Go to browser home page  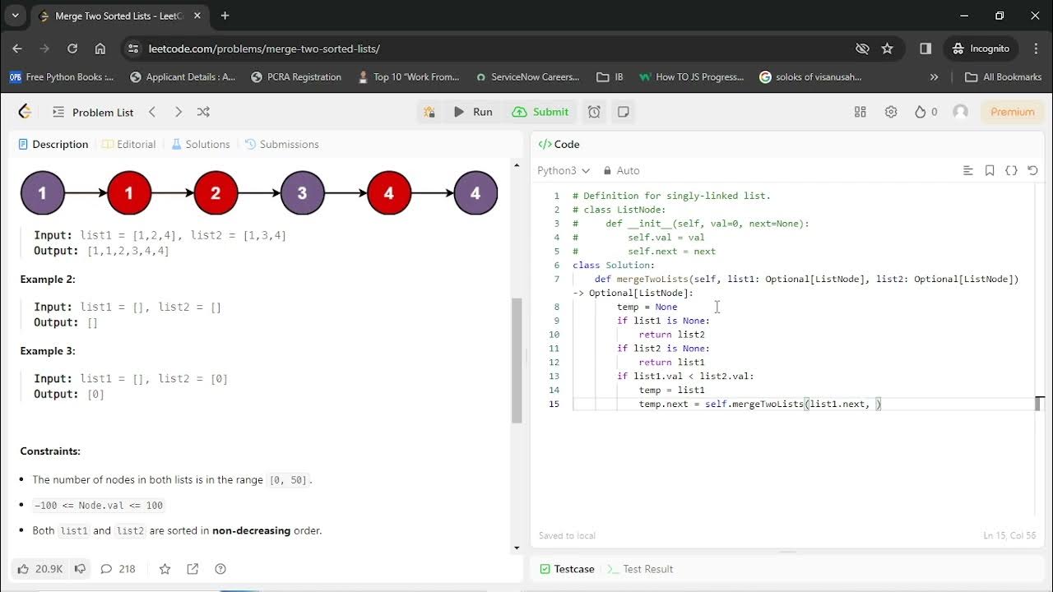click(100, 49)
